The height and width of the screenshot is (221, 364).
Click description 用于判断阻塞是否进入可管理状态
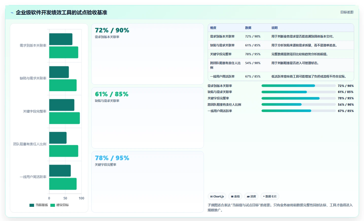(x=295, y=63)
